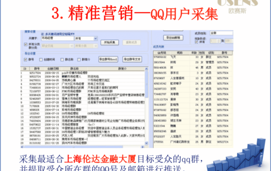Click the 导出群号文本 button
The height and width of the screenshot is (171, 271).
[132, 59]
